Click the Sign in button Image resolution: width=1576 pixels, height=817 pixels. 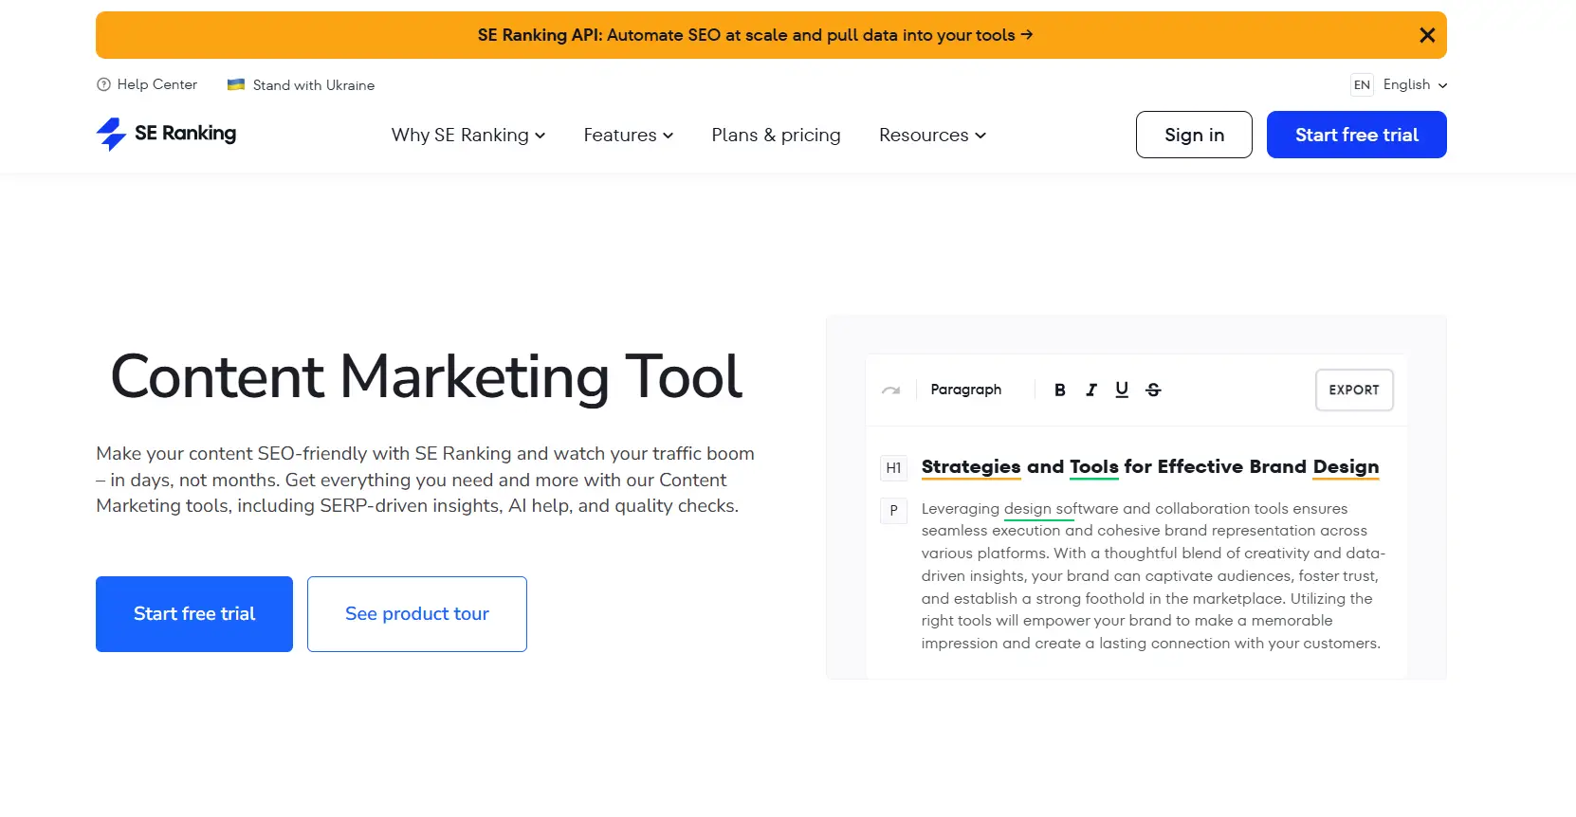coord(1194,135)
